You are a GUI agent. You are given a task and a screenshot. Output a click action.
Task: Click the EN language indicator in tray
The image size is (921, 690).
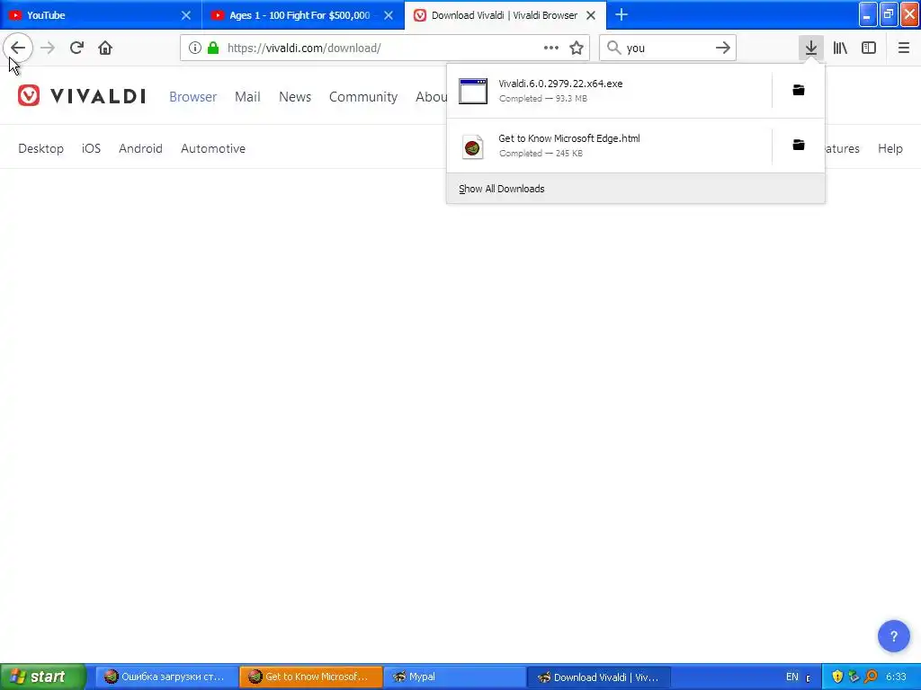tap(791, 677)
